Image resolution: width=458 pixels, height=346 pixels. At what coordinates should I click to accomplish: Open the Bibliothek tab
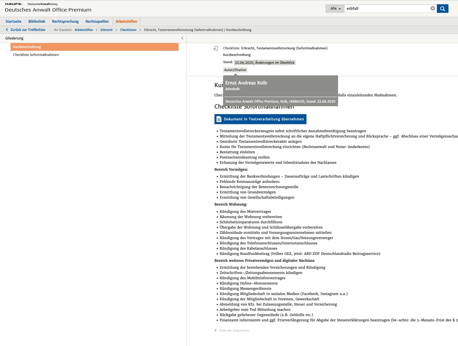(x=37, y=21)
